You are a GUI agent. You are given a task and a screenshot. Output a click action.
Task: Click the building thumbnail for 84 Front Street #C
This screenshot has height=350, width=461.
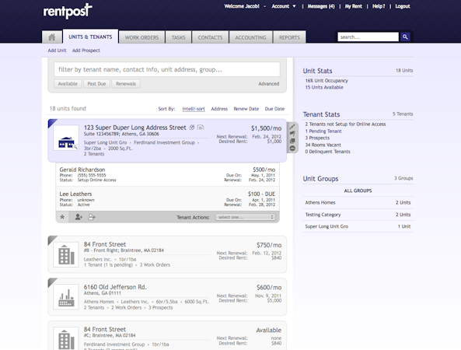pos(66,338)
